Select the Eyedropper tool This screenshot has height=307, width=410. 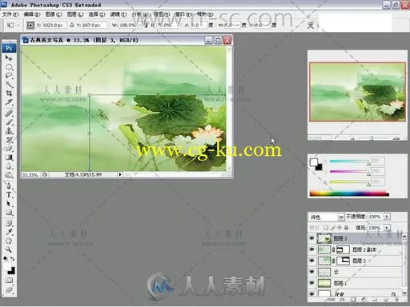coord(9,232)
